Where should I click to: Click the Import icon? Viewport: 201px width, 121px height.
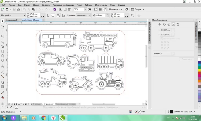(x=61, y=9)
